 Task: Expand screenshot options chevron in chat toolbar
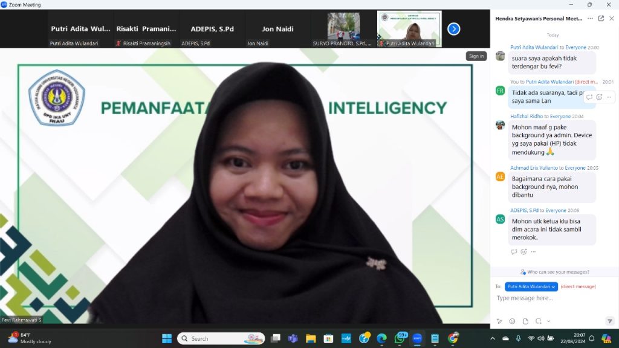pyautogui.click(x=548, y=321)
